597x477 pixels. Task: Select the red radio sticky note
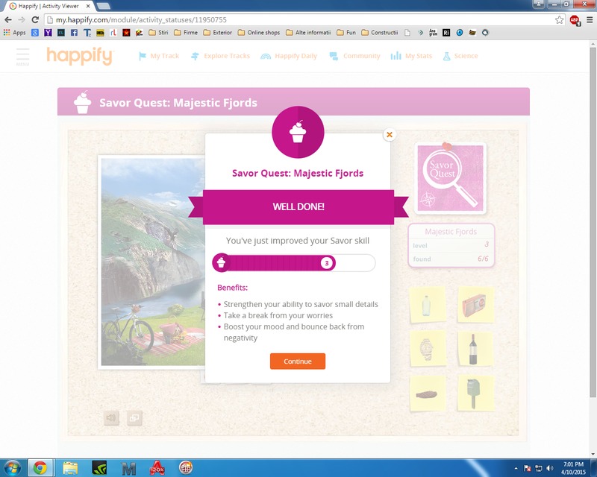[475, 305]
